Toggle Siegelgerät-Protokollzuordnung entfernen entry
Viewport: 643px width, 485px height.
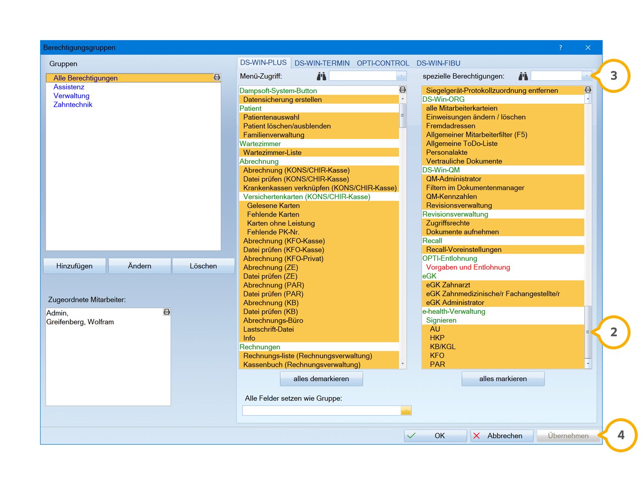tap(503, 90)
